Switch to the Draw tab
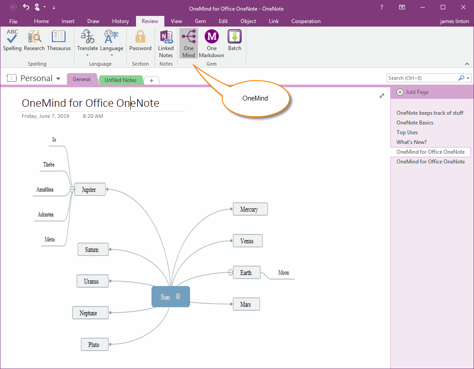The image size is (474, 369). point(93,21)
